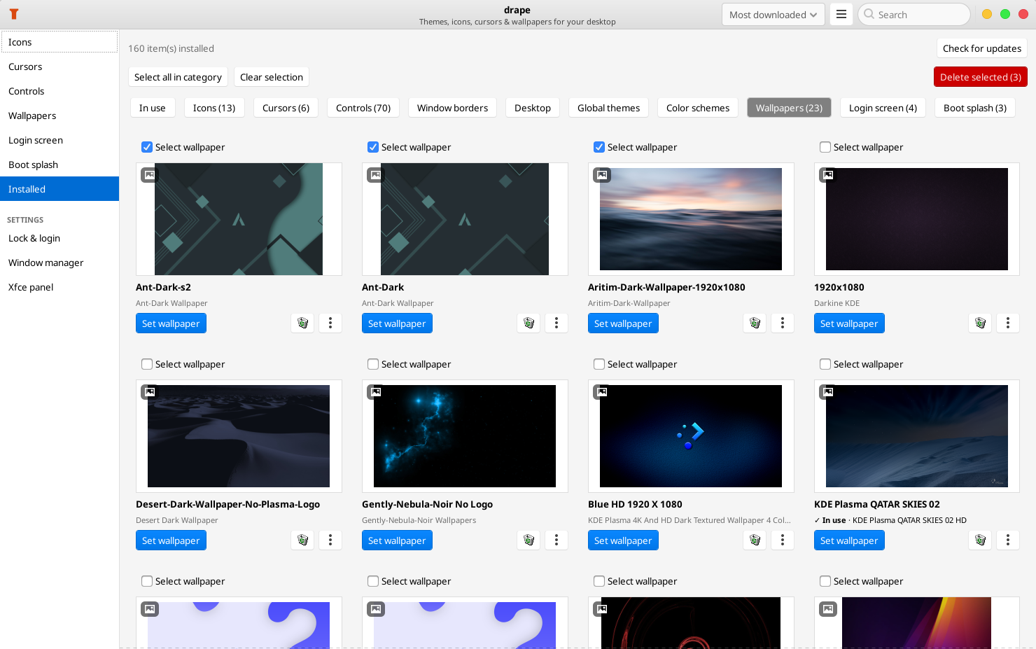Click the Blue HD 1920 X 1080 preview thumbnail
This screenshot has height=649, width=1036.
(691, 436)
